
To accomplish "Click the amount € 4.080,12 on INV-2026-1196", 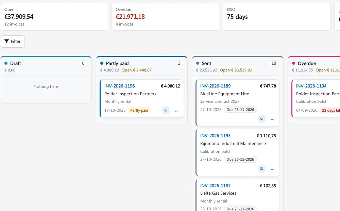I will pos(170,86).
